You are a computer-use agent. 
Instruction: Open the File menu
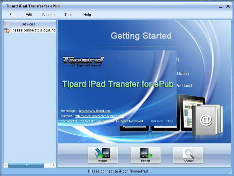[12, 15]
